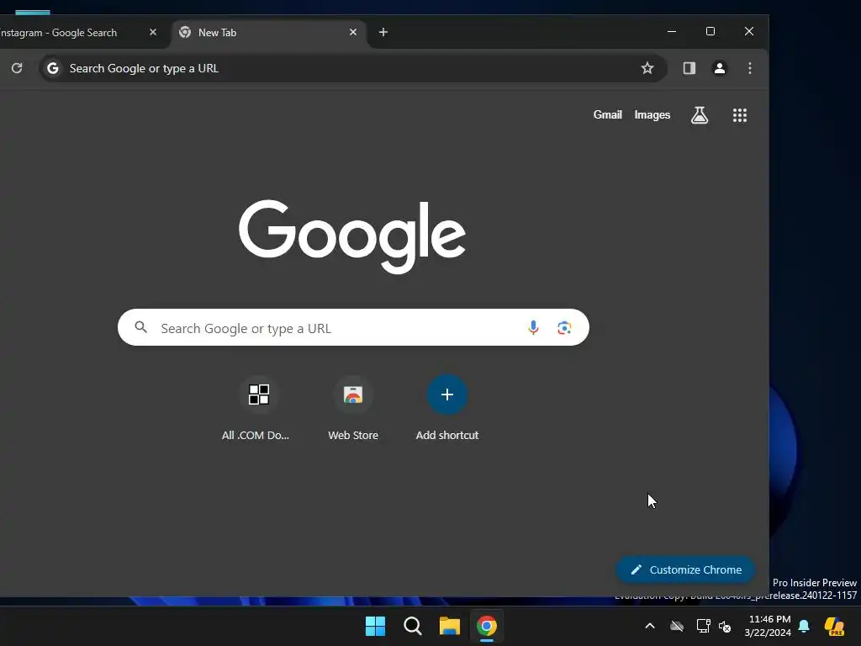Open the Chrome profile avatar icon
Image resolution: width=861 pixels, height=646 pixels.
pyautogui.click(x=720, y=68)
